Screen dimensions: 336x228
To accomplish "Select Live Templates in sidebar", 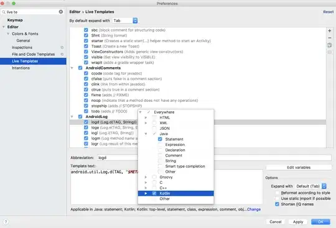I will click(x=33, y=61).
